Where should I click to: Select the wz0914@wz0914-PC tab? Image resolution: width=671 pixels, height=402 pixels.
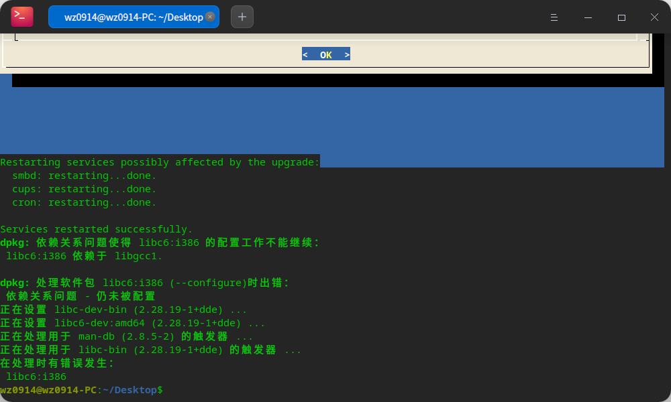127,17
